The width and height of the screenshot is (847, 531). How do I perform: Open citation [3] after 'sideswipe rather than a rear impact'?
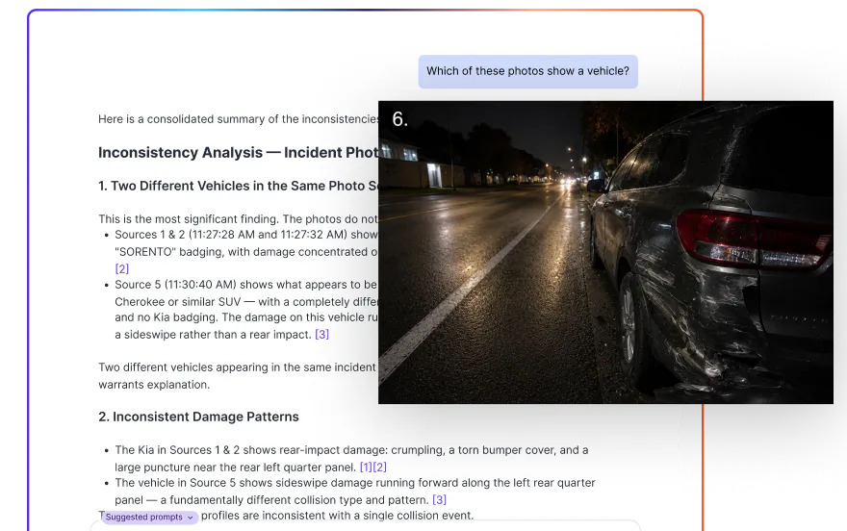[x=321, y=335]
